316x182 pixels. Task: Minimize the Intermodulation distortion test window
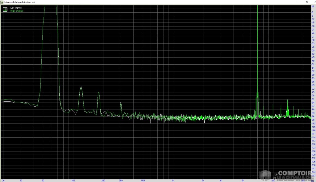[x=298, y=2]
